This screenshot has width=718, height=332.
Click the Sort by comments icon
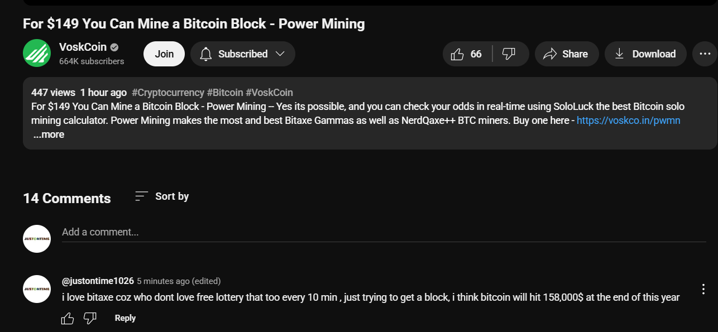point(142,196)
